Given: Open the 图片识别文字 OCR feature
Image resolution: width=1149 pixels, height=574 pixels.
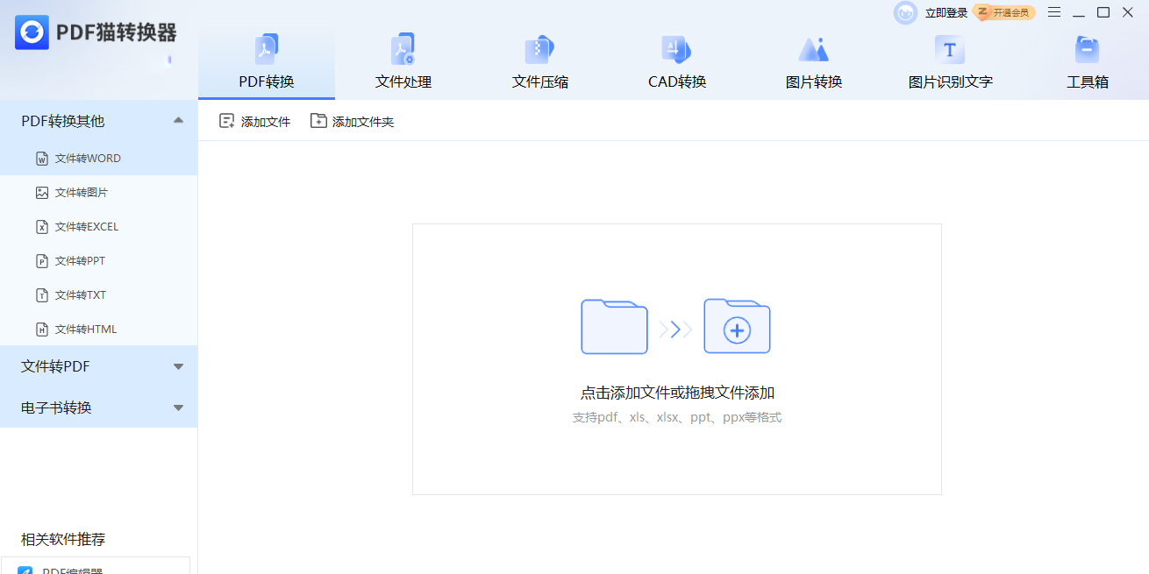Looking at the screenshot, I should (949, 61).
